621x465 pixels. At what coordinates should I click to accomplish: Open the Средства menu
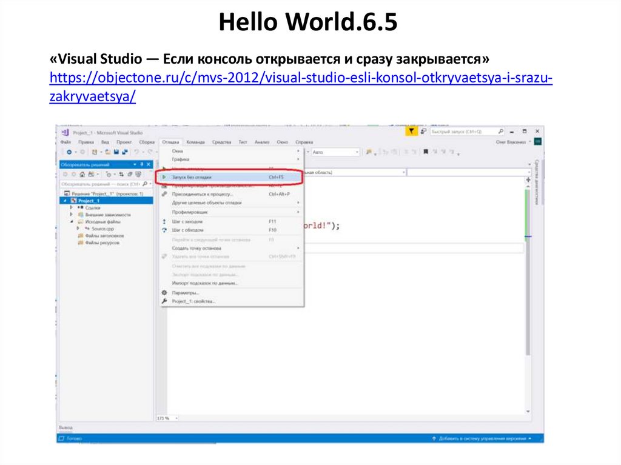pos(221,142)
